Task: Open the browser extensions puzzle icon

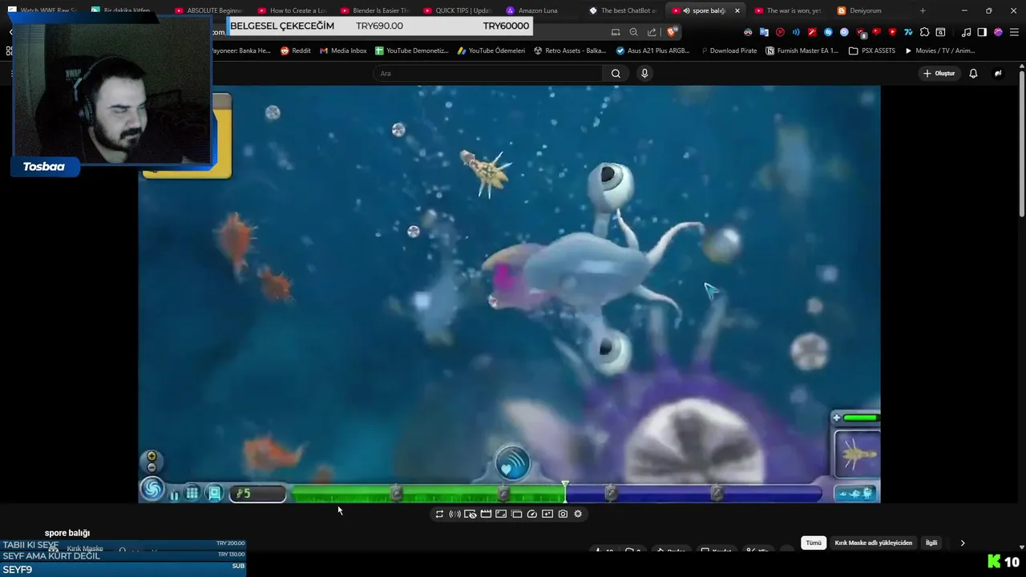Action: click(x=924, y=32)
